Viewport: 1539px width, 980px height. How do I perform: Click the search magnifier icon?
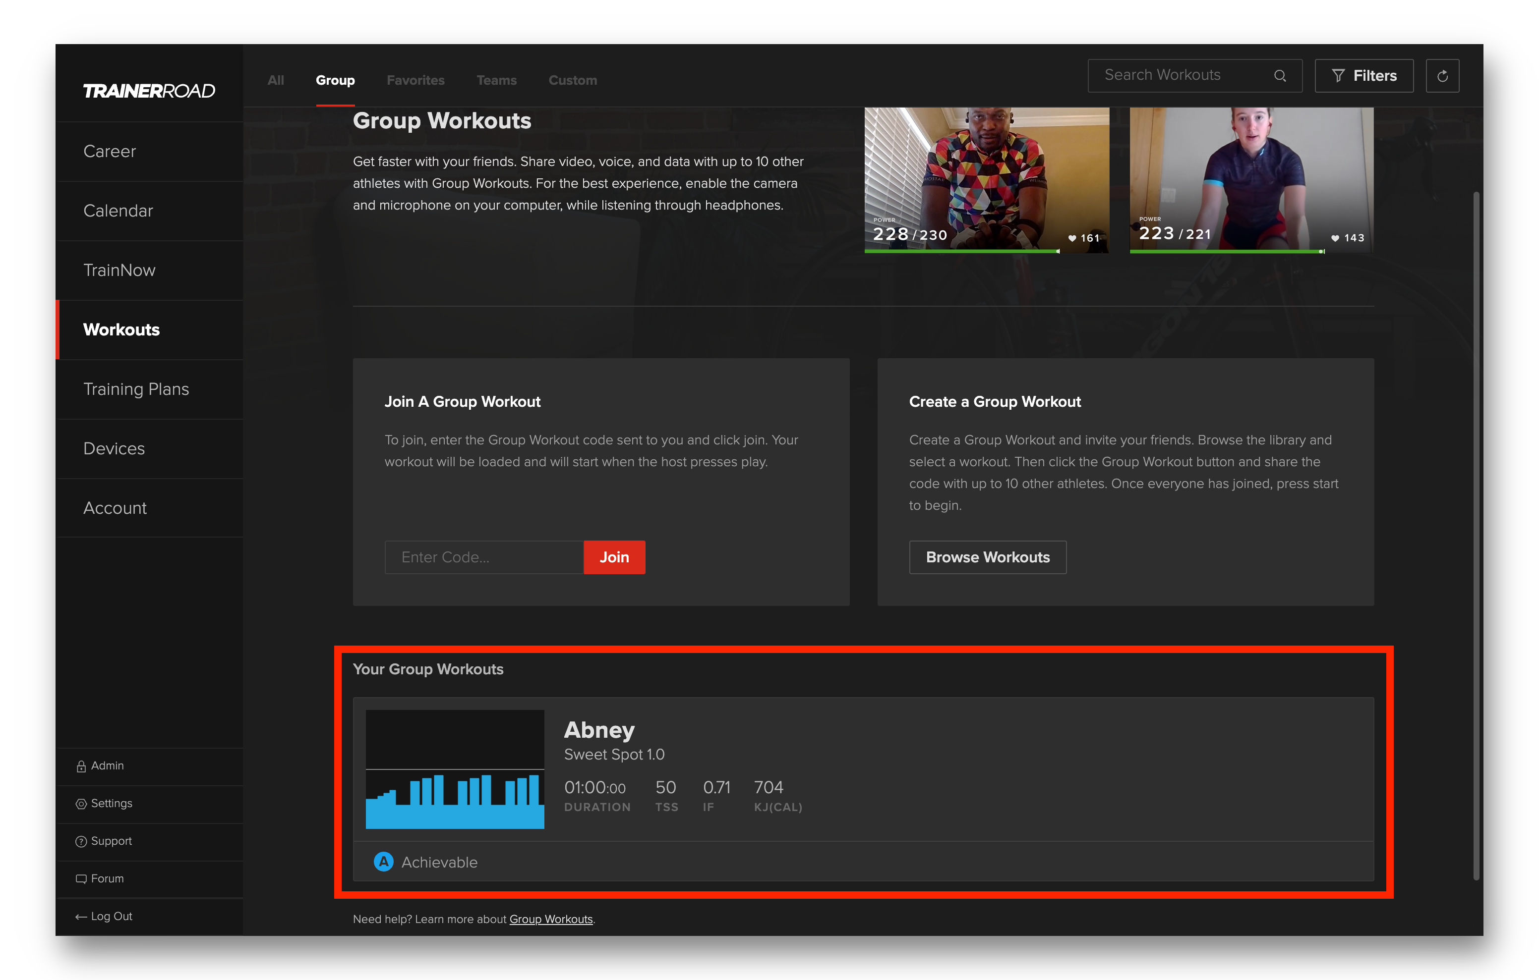[1280, 76]
